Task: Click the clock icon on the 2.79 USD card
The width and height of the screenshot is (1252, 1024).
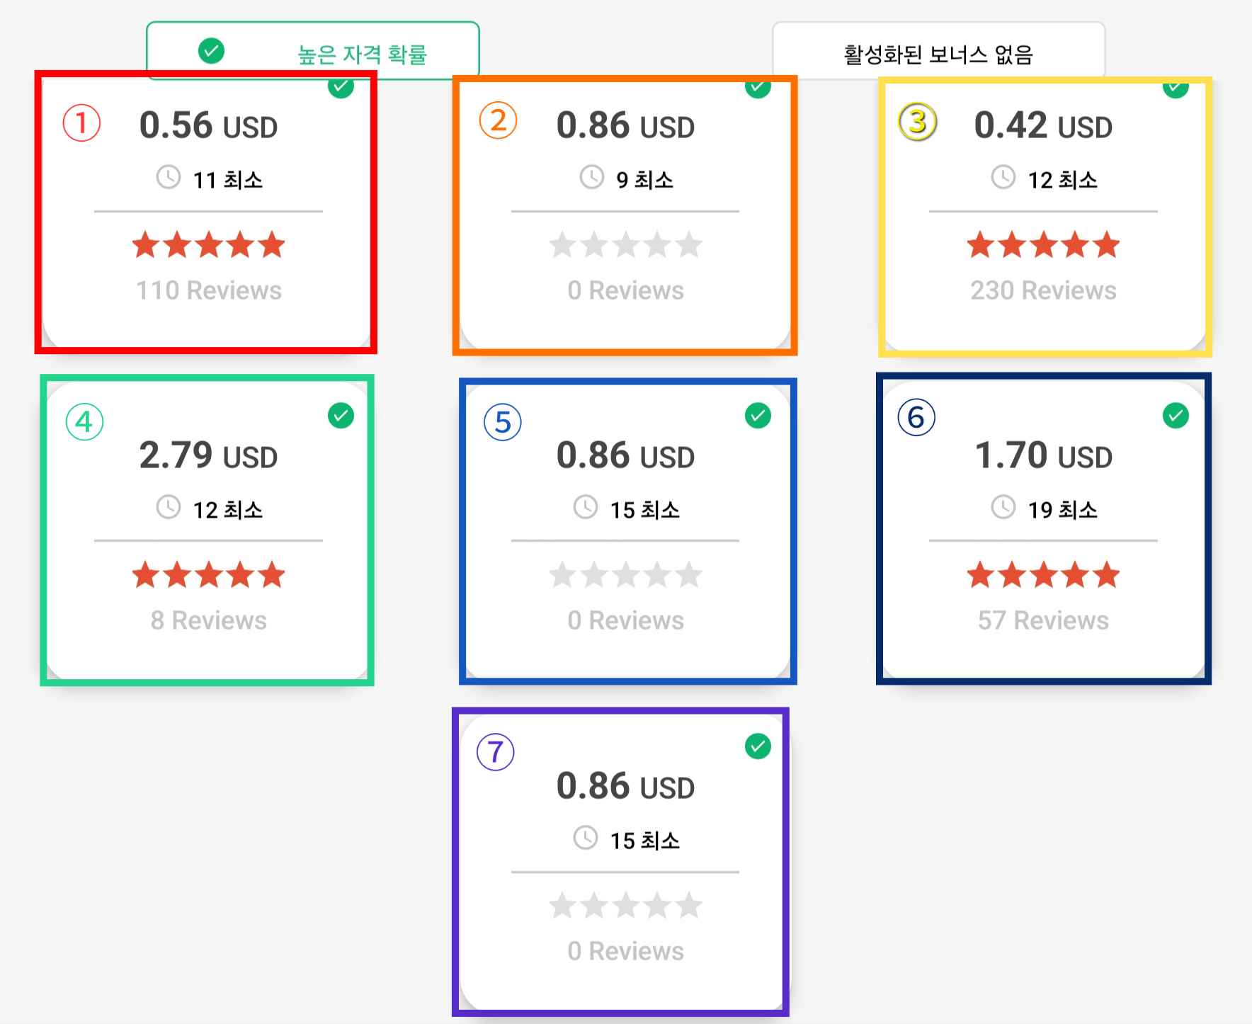Action: point(169,507)
